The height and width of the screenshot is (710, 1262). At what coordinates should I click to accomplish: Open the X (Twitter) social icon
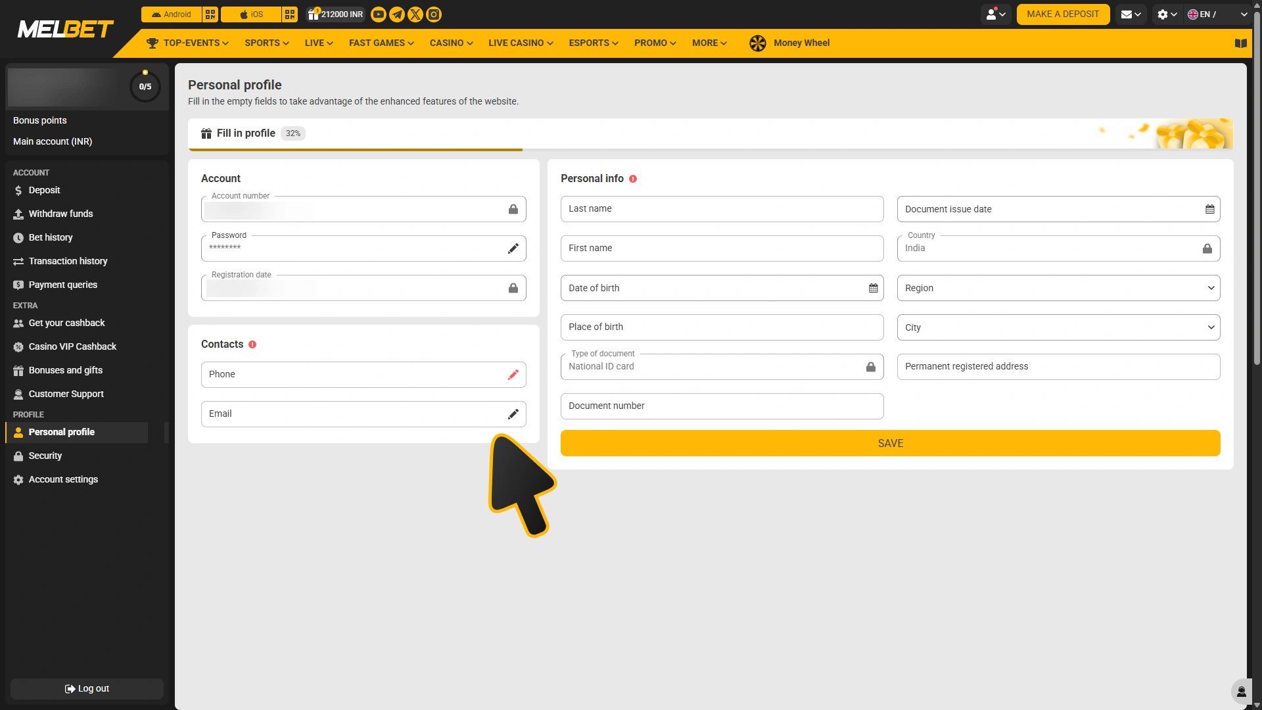[415, 14]
